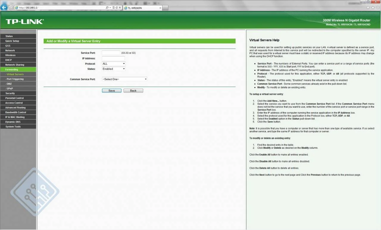Refresh the router page

click(x=117, y=7)
